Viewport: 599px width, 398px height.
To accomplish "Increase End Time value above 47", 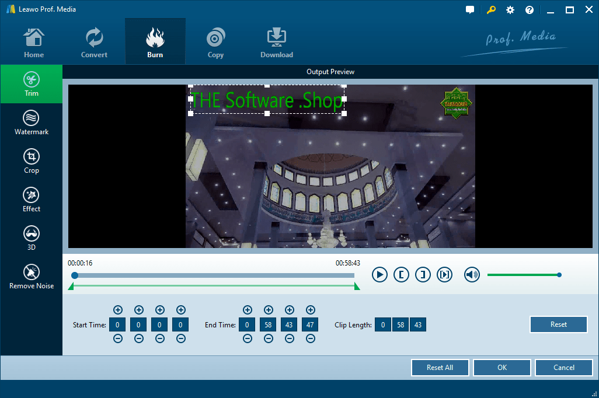I will tap(311, 310).
